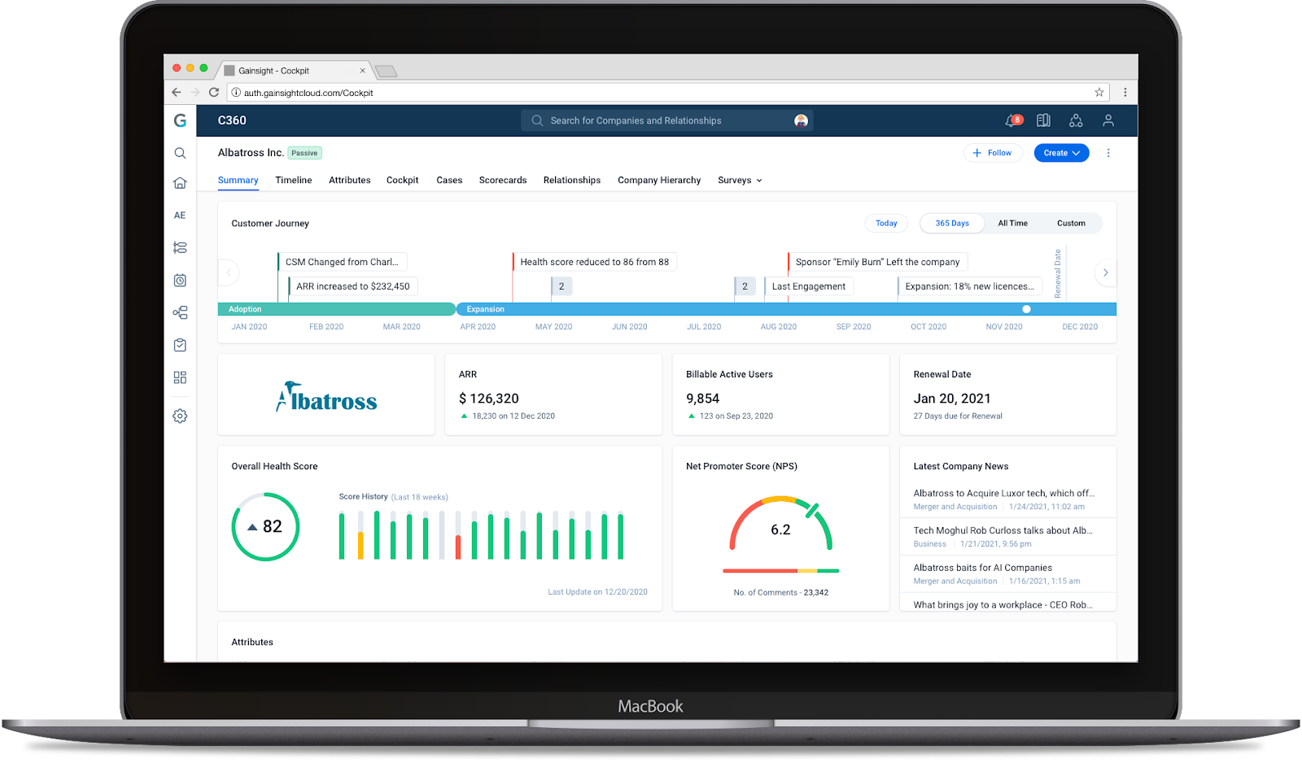The image size is (1302, 763).
Task: Click the Follow button
Action: 993,153
